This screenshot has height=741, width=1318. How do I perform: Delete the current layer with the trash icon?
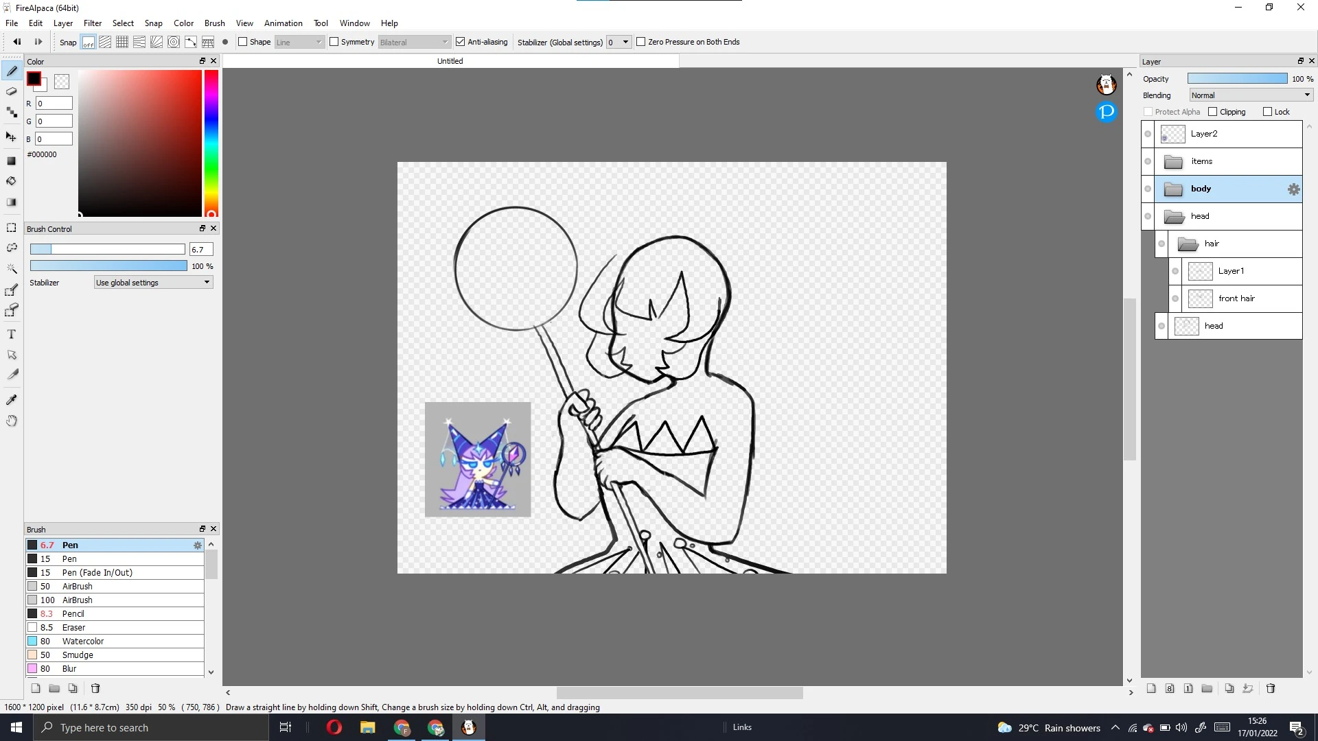coord(1270,688)
